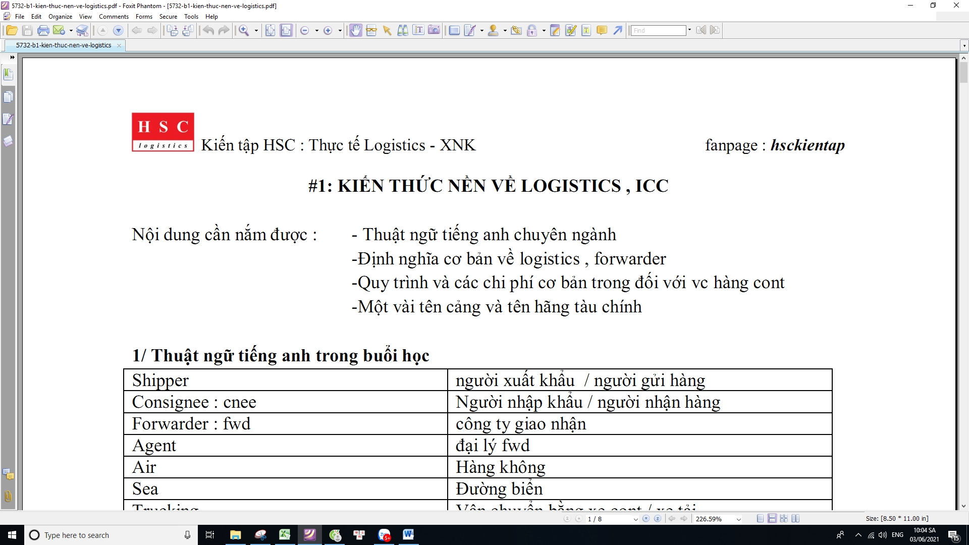Viewport: 969px width, 545px height.
Task: Open the 226.59% zoom level dropdown
Action: [739, 519]
